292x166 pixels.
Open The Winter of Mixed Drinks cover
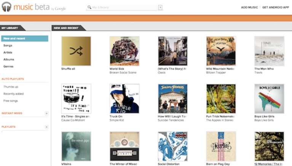coord(124,146)
